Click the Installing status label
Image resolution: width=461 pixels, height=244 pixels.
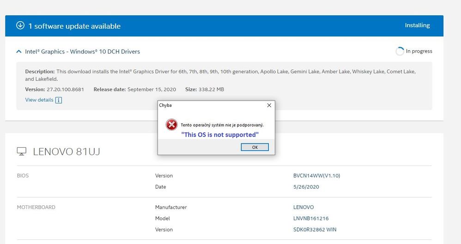417,25
